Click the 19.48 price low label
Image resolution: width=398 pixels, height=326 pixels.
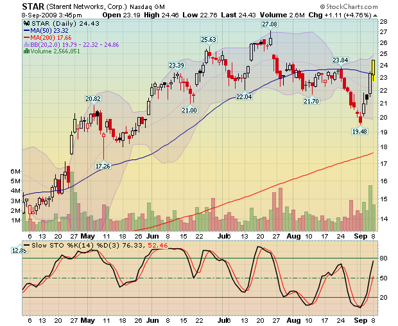359,131
